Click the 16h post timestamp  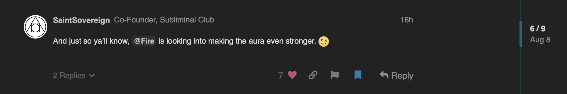(406, 20)
